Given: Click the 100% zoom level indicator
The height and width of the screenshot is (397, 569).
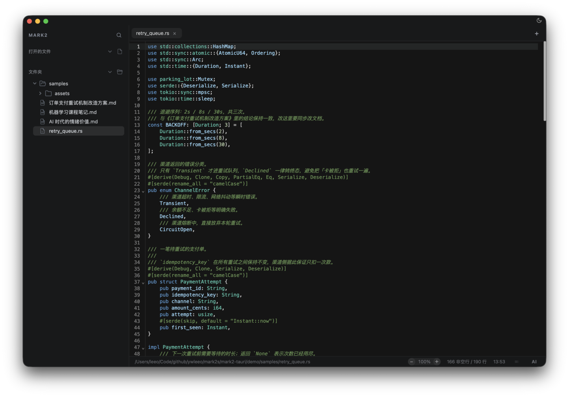Looking at the screenshot, I should click(x=424, y=362).
